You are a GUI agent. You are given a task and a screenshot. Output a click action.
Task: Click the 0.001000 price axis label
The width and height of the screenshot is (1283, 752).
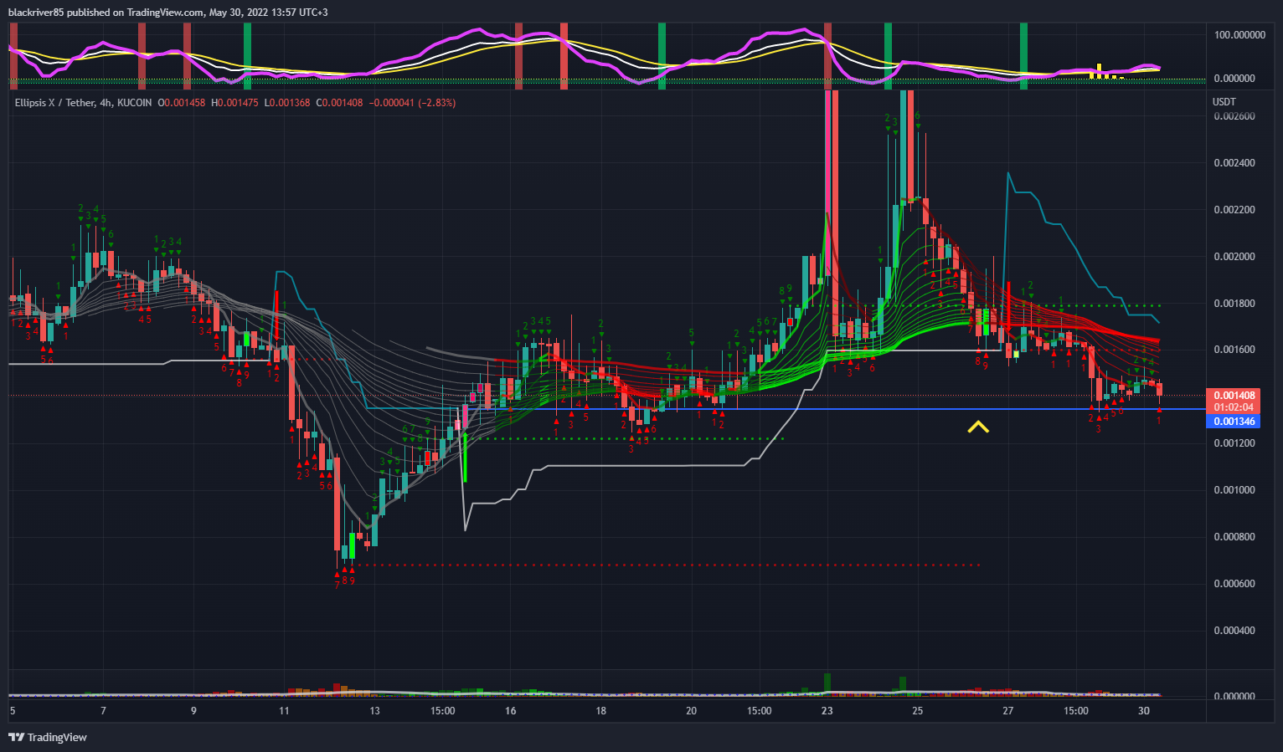[x=1234, y=490]
